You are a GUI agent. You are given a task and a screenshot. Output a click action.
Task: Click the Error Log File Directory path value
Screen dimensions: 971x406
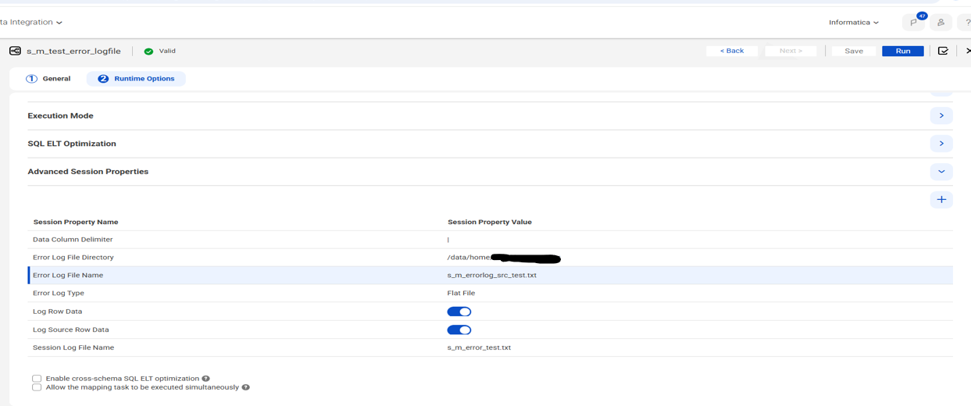tap(504, 258)
